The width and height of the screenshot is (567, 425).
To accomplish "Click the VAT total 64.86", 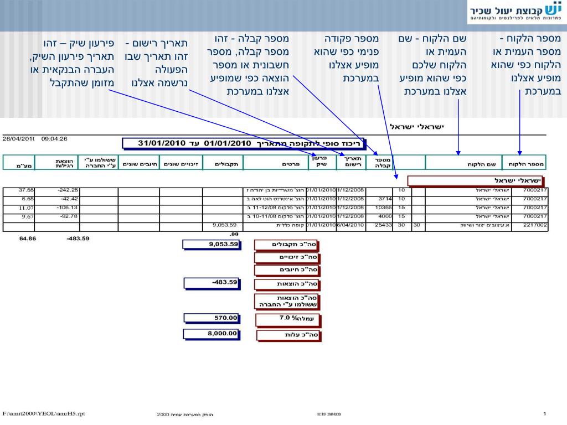I will click(x=28, y=239).
